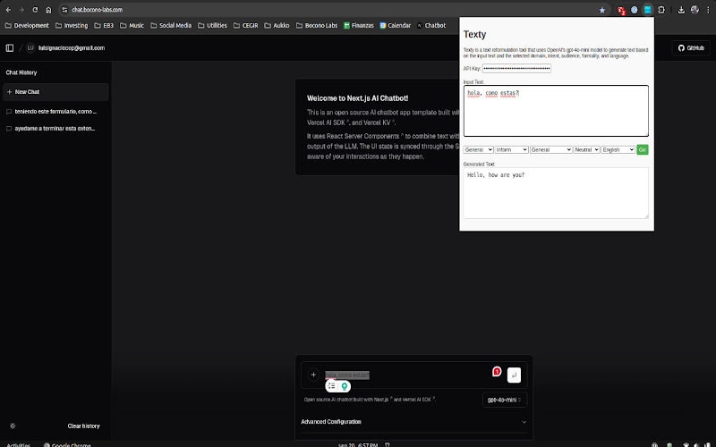
Task: Open the gpt-4o-mini model selector
Action: (x=504, y=400)
